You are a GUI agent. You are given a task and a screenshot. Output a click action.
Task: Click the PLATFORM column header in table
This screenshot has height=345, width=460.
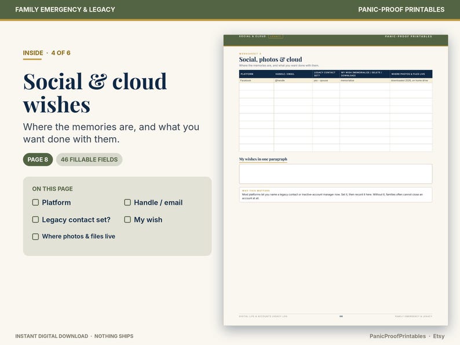tap(257, 74)
